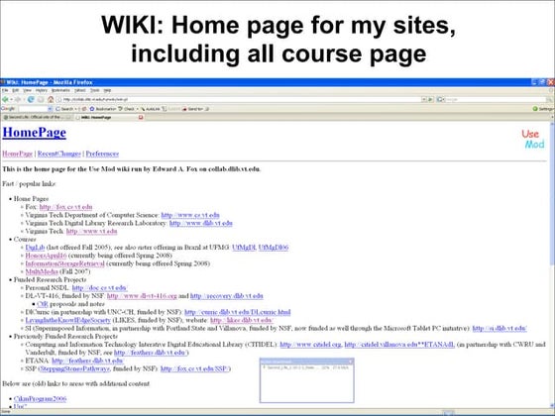The image size is (555, 416).
Task: Reload the page with the Reload button
Action: [x=31, y=100]
